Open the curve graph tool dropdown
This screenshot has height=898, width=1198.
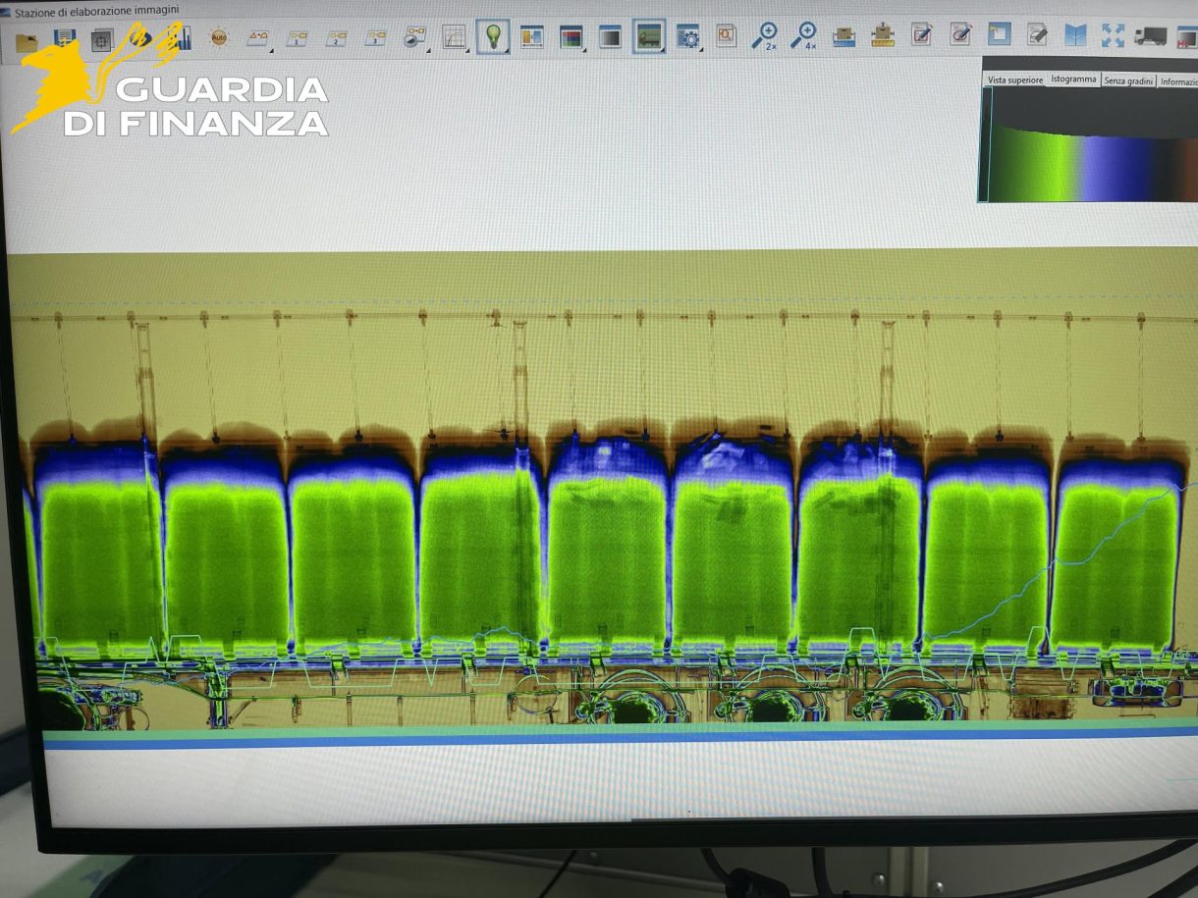click(454, 38)
